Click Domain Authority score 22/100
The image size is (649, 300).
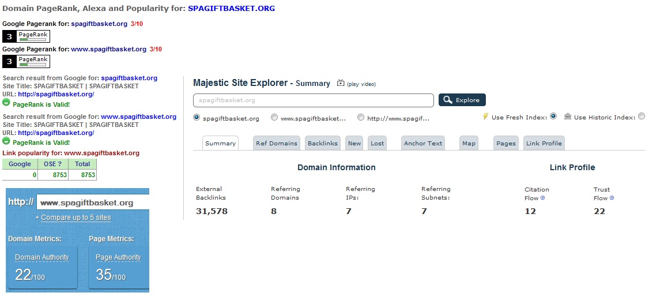click(30, 275)
